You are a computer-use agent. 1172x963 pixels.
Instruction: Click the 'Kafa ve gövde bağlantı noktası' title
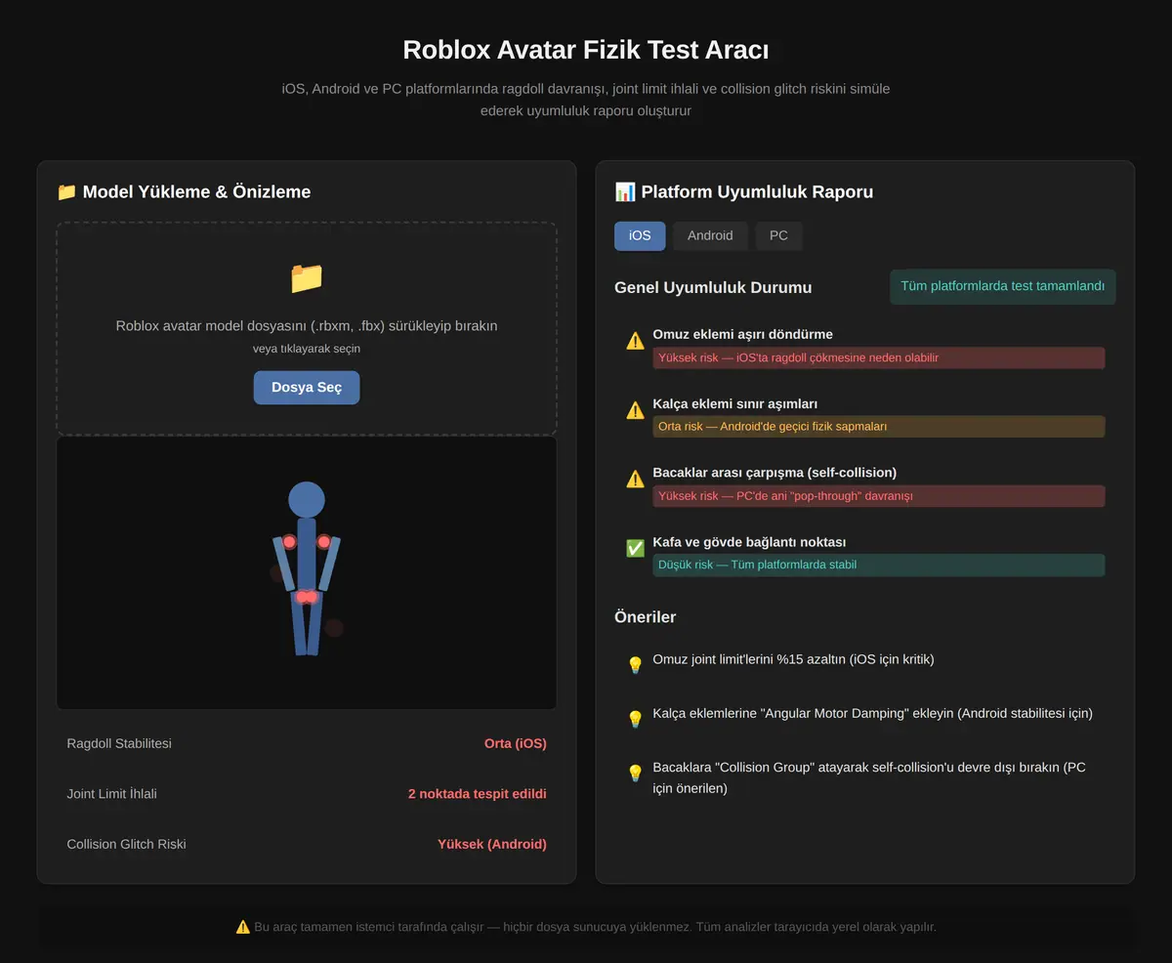coord(749,542)
